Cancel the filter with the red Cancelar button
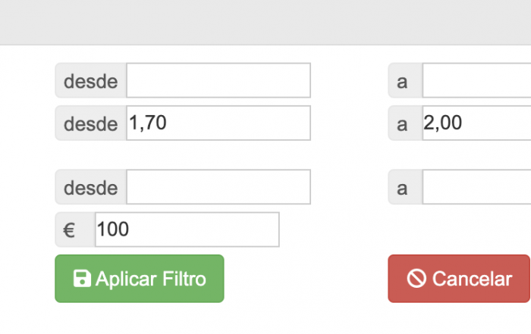Image resolution: width=531 pixels, height=334 pixels. coord(459,279)
